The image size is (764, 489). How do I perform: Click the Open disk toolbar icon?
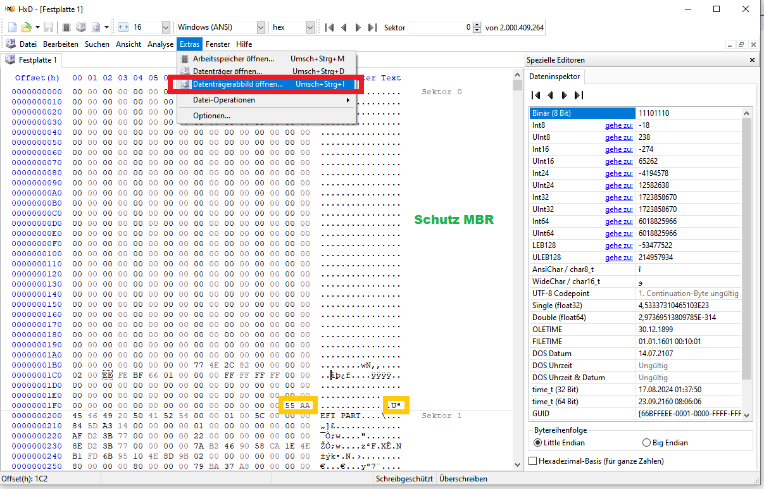80,27
